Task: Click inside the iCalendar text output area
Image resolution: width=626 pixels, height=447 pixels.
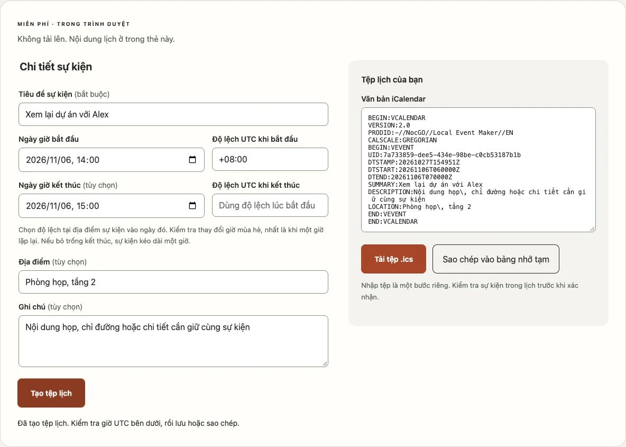Action: click(478, 170)
